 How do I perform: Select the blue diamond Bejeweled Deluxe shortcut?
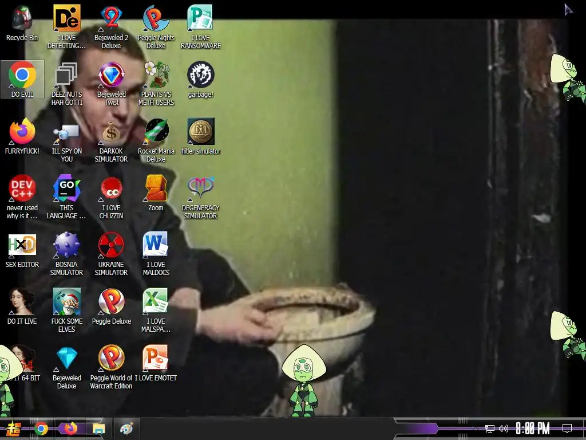coord(66,367)
